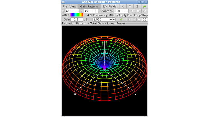Screen dimensions: 209x117
Task: Click first zoom icon button right of zoom stepper
Action: [x=132, y=11]
